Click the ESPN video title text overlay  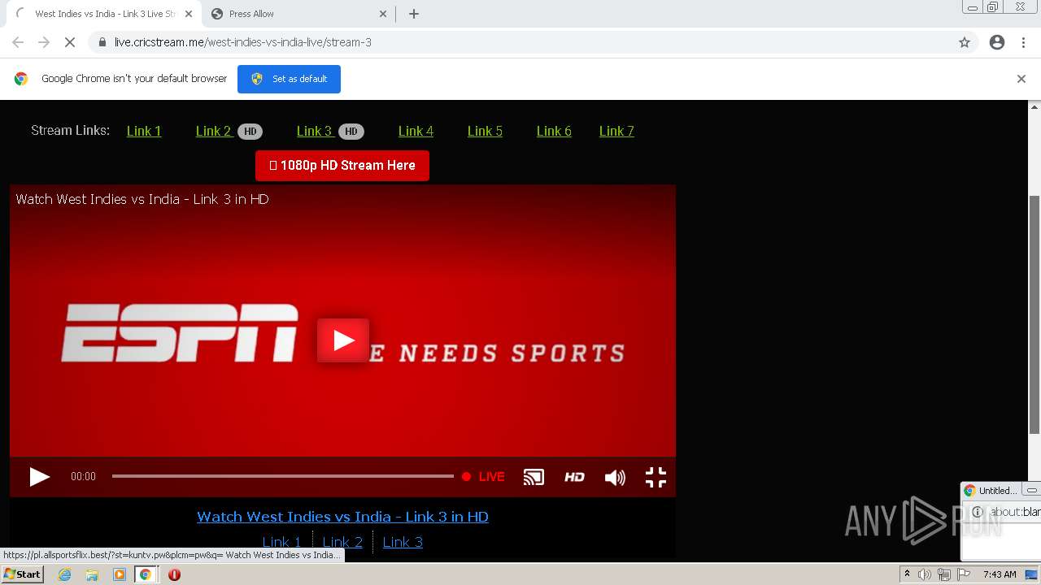(x=142, y=199)
